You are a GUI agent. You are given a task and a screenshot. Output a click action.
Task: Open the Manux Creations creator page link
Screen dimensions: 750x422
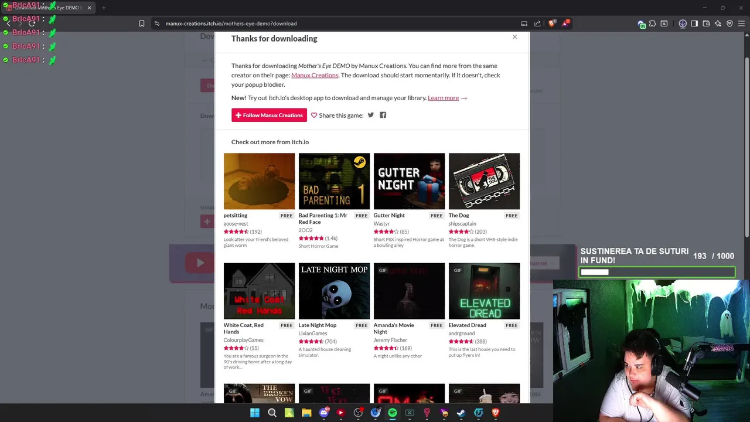click(x=315, y=75)
